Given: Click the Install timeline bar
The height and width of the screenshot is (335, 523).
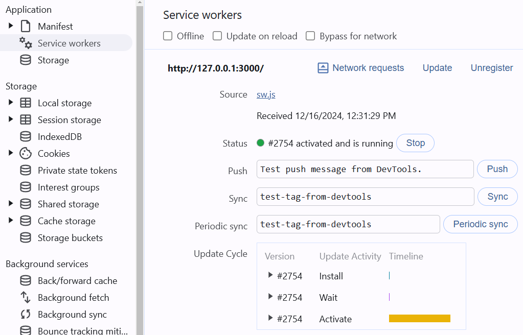Looking at the screenshot, I should 389,276.
